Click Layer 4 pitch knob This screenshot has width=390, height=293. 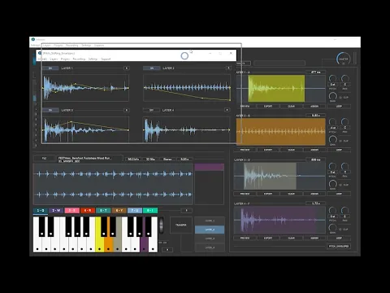click(332, 211)
